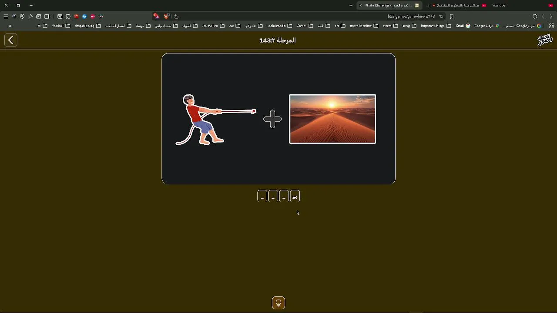Image resolution: width=557 pixels, height=313 pixels.
Task: Open the browser hamburger menu
Action: tap(6, 17)
